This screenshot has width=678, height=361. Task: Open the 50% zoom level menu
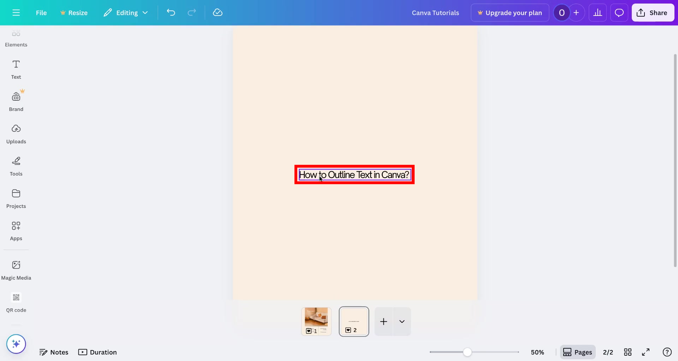537,352
